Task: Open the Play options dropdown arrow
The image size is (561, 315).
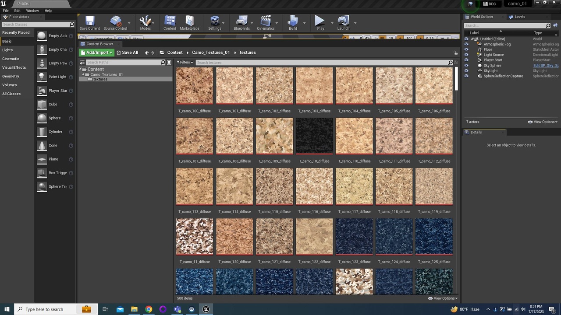Action: pyautogui.click(x=332, y=23)
